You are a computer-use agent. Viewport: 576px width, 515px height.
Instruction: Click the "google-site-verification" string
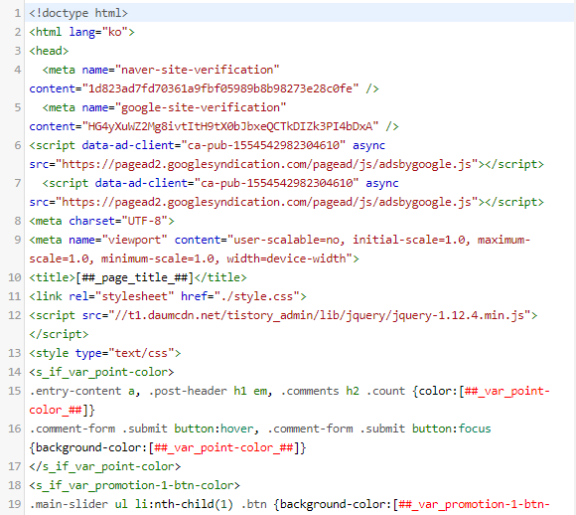point(201,107)
